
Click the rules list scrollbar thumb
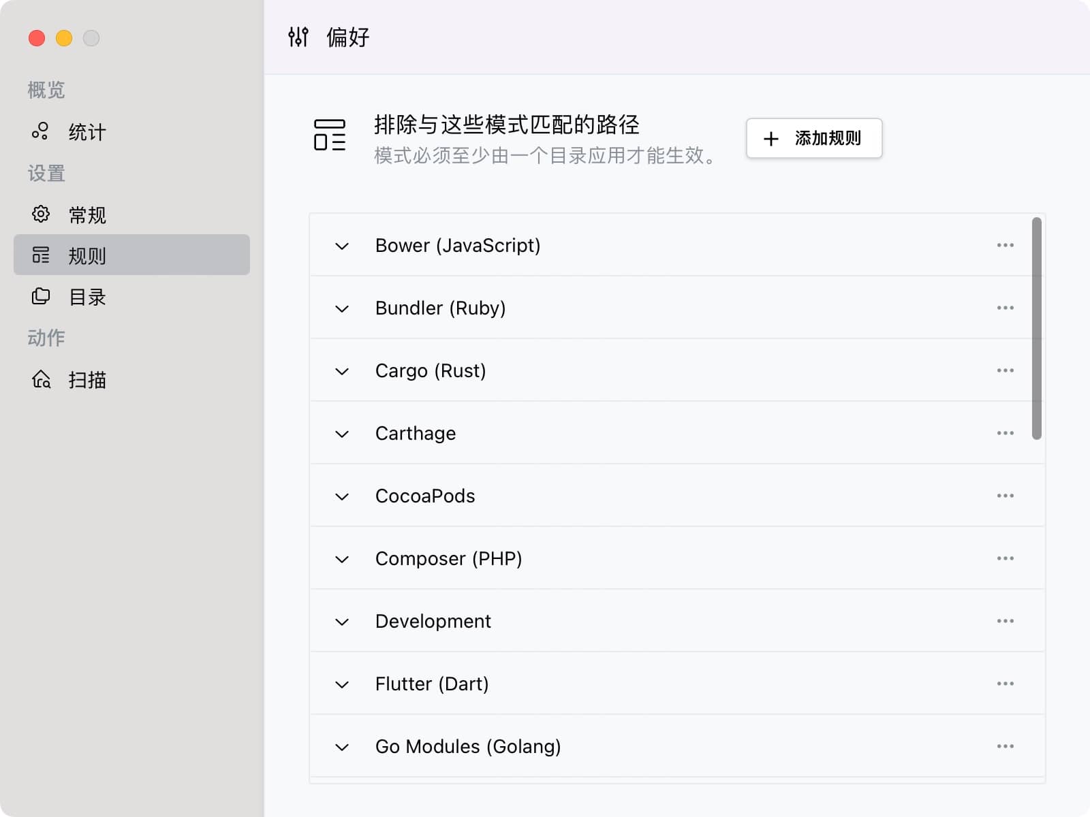(x=1036, y=328)
